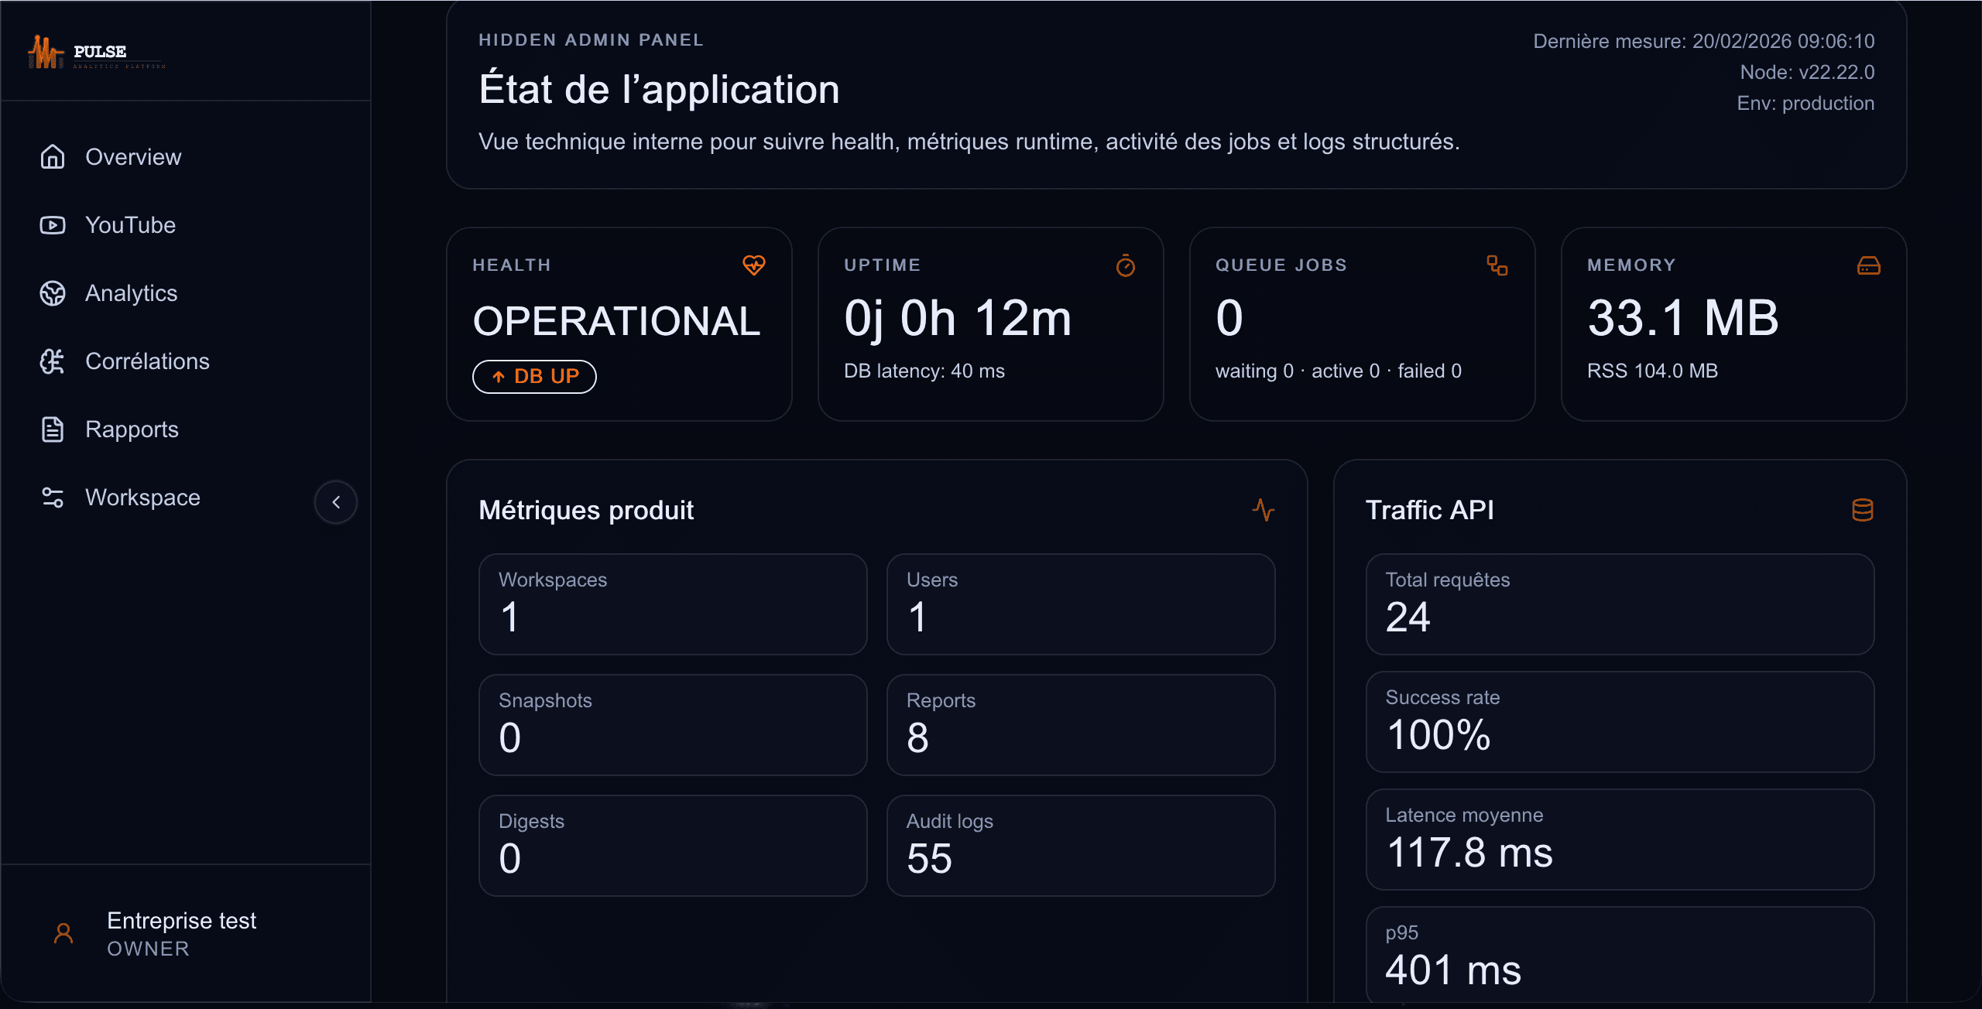Open the Rapports section
Viewport: 1982px width, 1009px height.
coord(132,429)
